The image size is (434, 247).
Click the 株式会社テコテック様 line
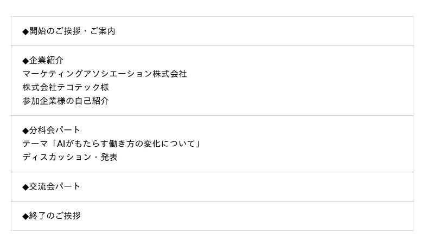[x=66, y=87]
